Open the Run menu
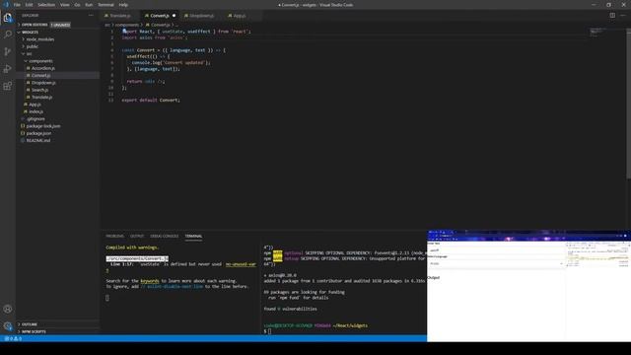 pos(89,5)
